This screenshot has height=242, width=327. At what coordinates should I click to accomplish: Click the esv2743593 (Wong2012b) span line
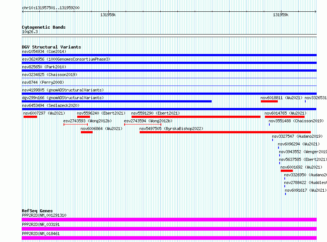coord(75,124)
